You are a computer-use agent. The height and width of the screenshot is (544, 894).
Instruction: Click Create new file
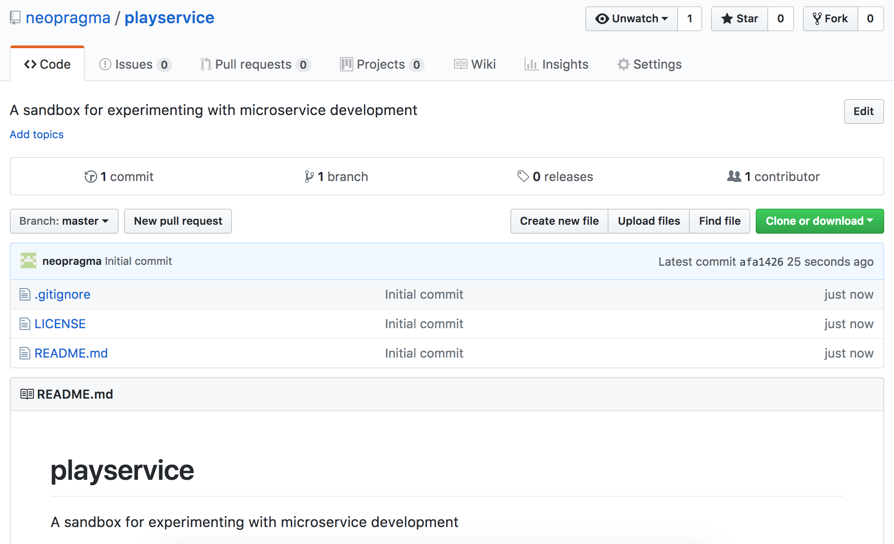(x=559, y=221)
